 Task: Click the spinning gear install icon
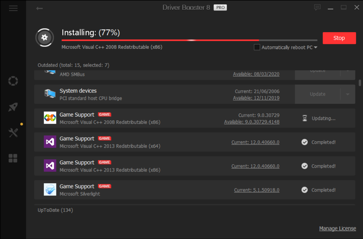45,38
